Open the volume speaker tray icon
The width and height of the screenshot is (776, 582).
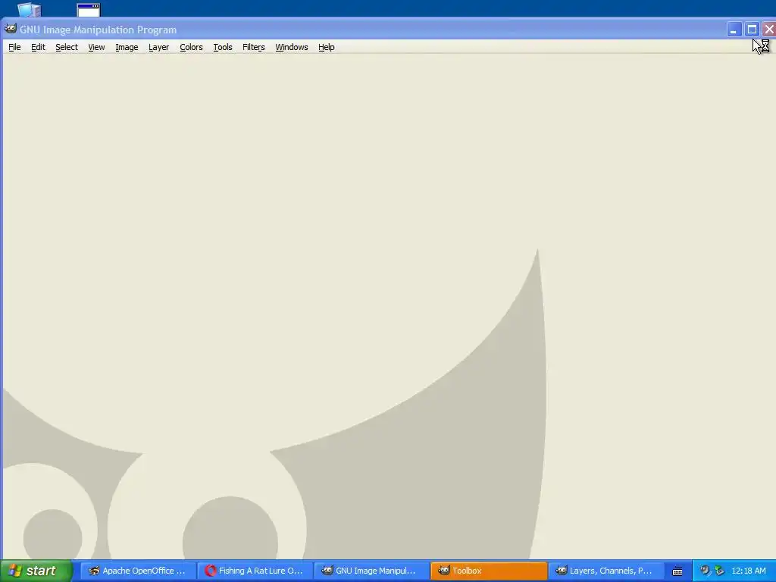point(704,571)
